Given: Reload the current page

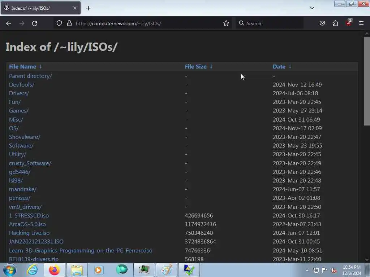Looking at the screenshot, I should (35, 23).
